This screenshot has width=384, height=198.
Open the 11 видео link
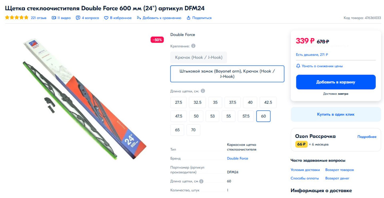(x=54, y=18)
